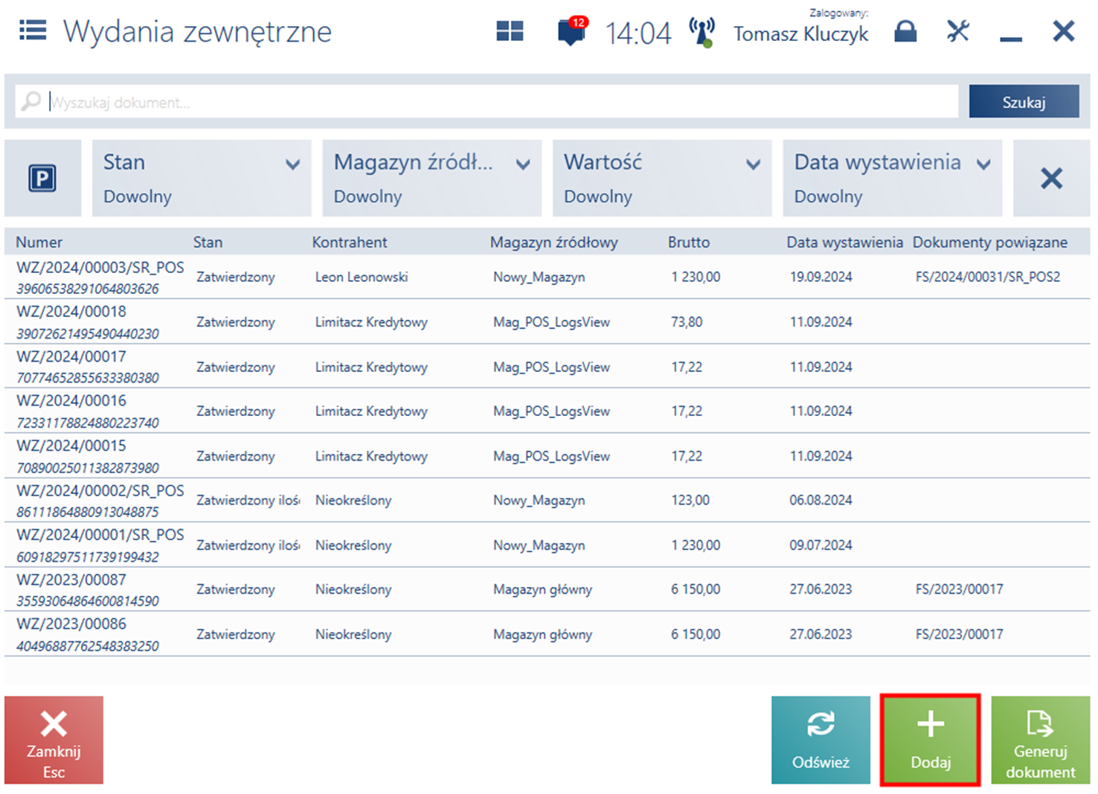Click the Szukaj button

(1024, 101)
